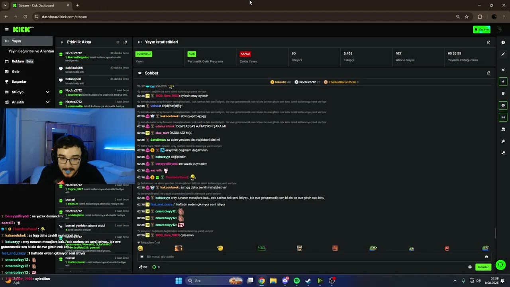Open the chat settings gear
The image size is (510, 287).
tap(470, 267)
